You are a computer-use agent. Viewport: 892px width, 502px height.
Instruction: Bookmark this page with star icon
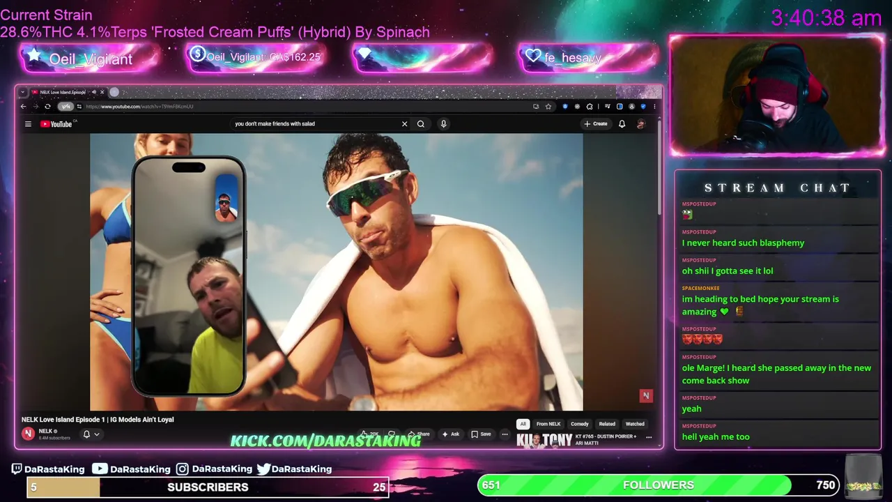[x=548, y=107]
